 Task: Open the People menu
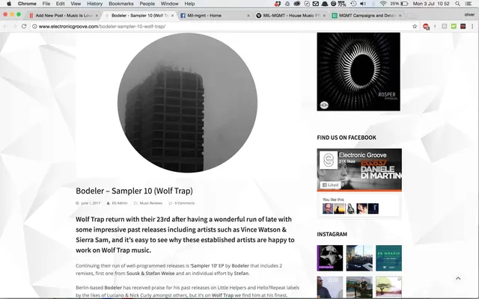[x=147, y=4]
